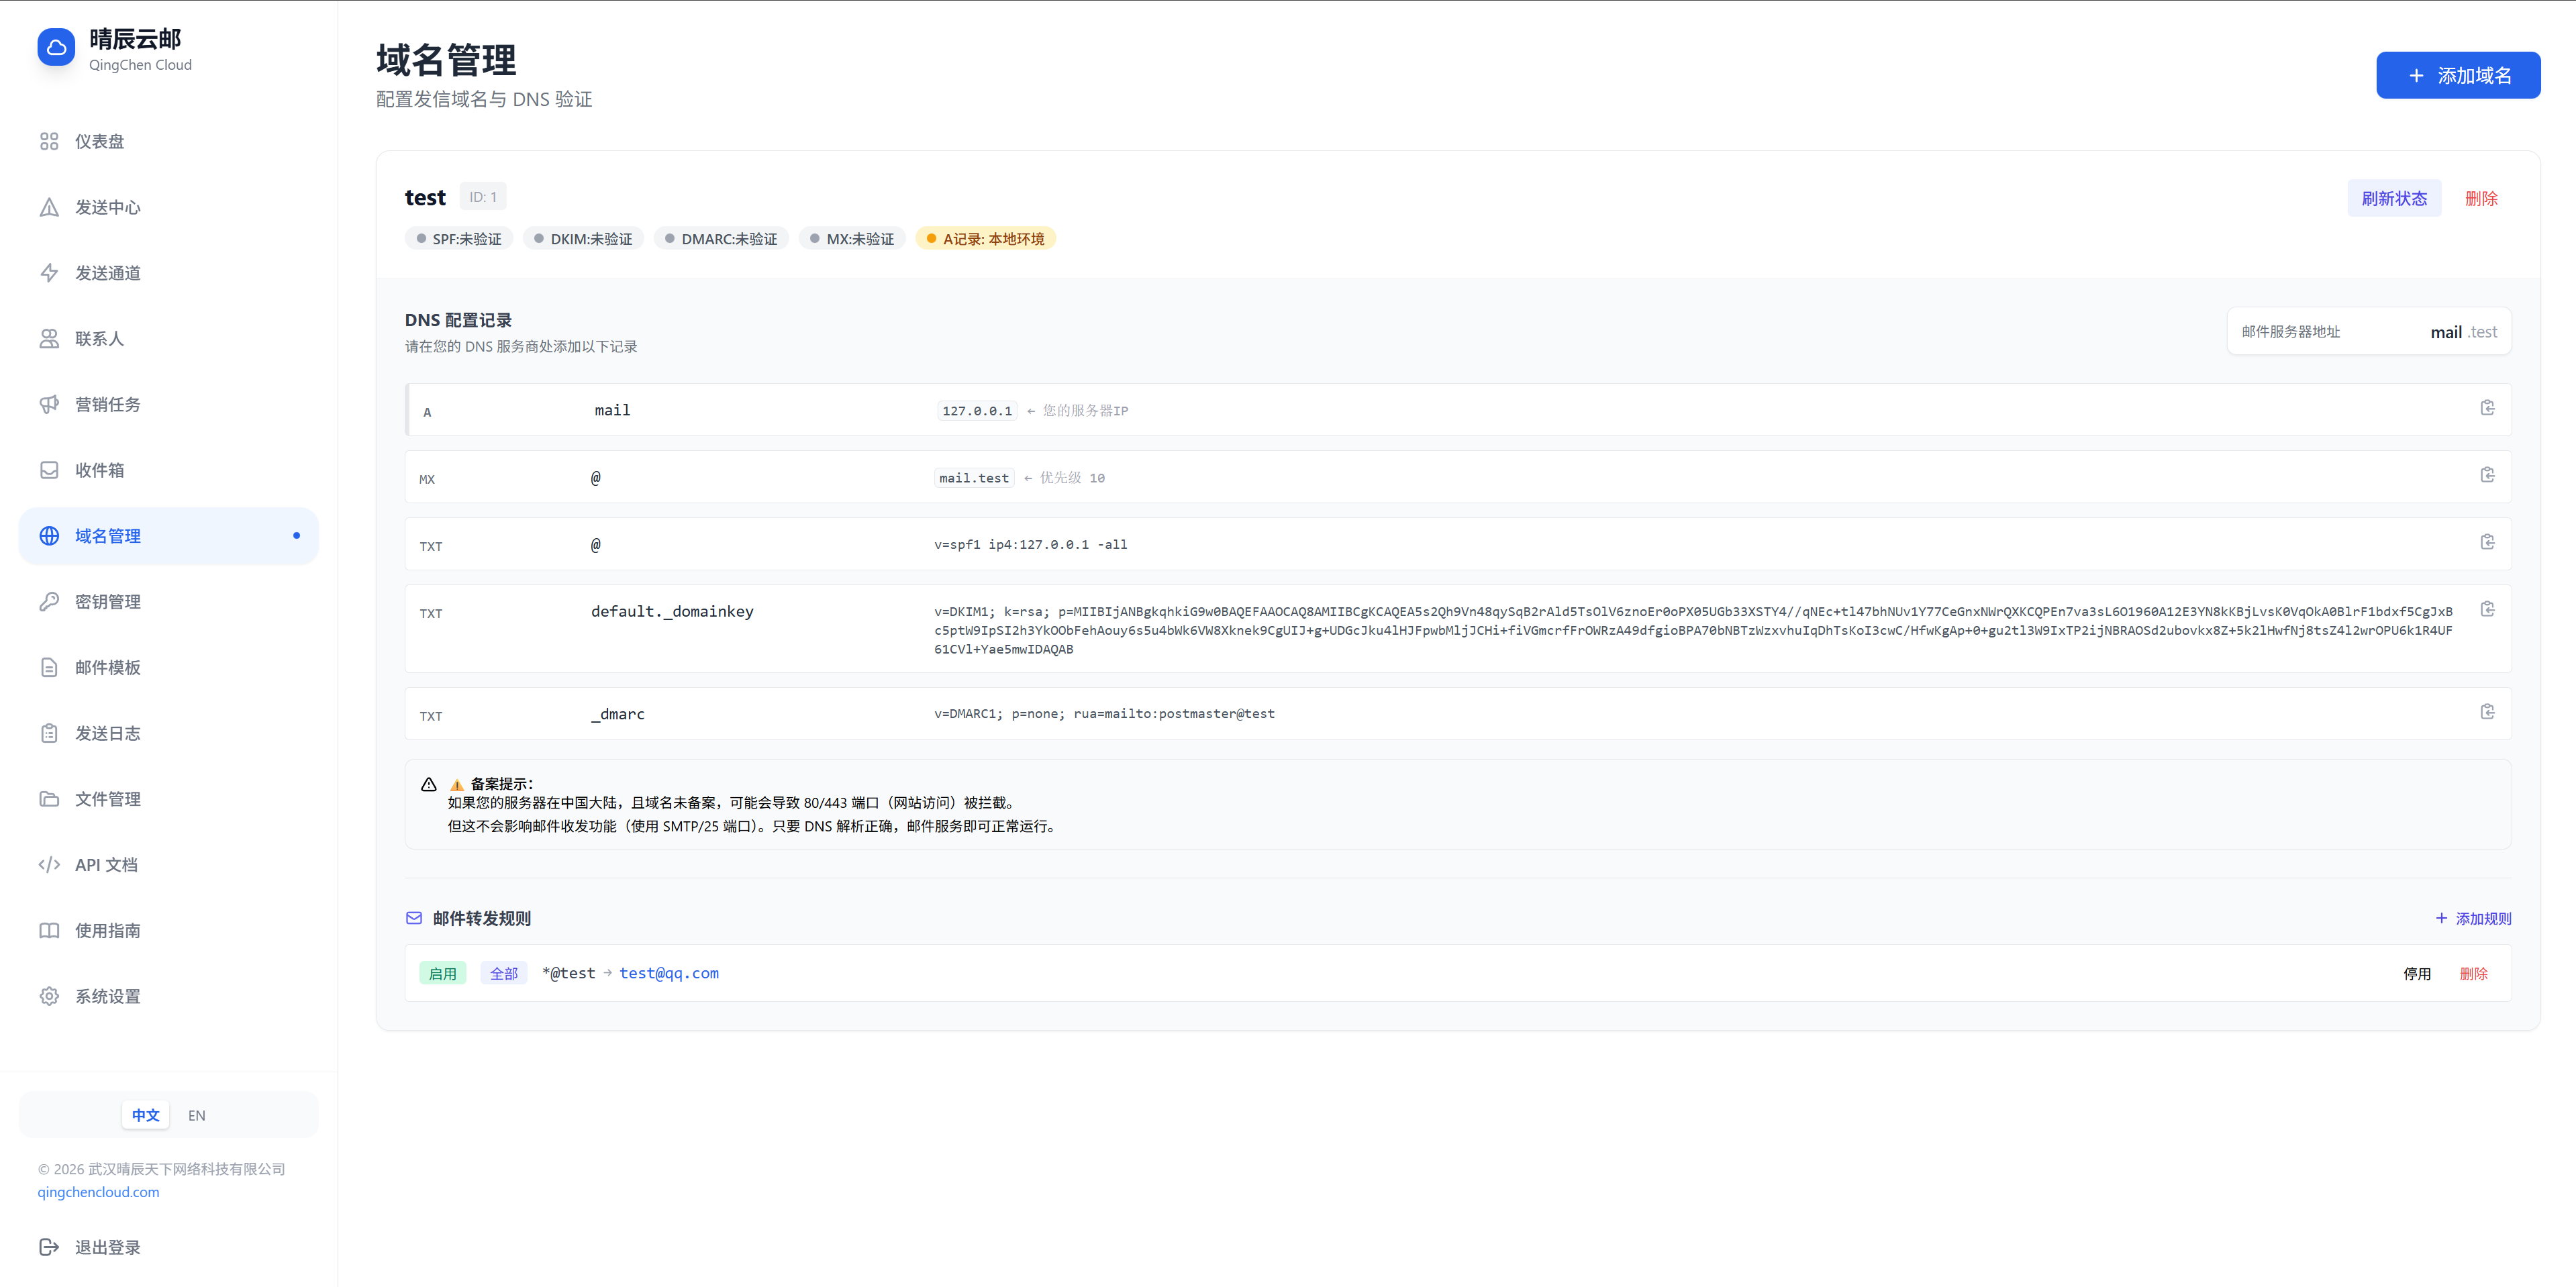
Task: Click 添加域名 button
Action: click(2458, 75)
